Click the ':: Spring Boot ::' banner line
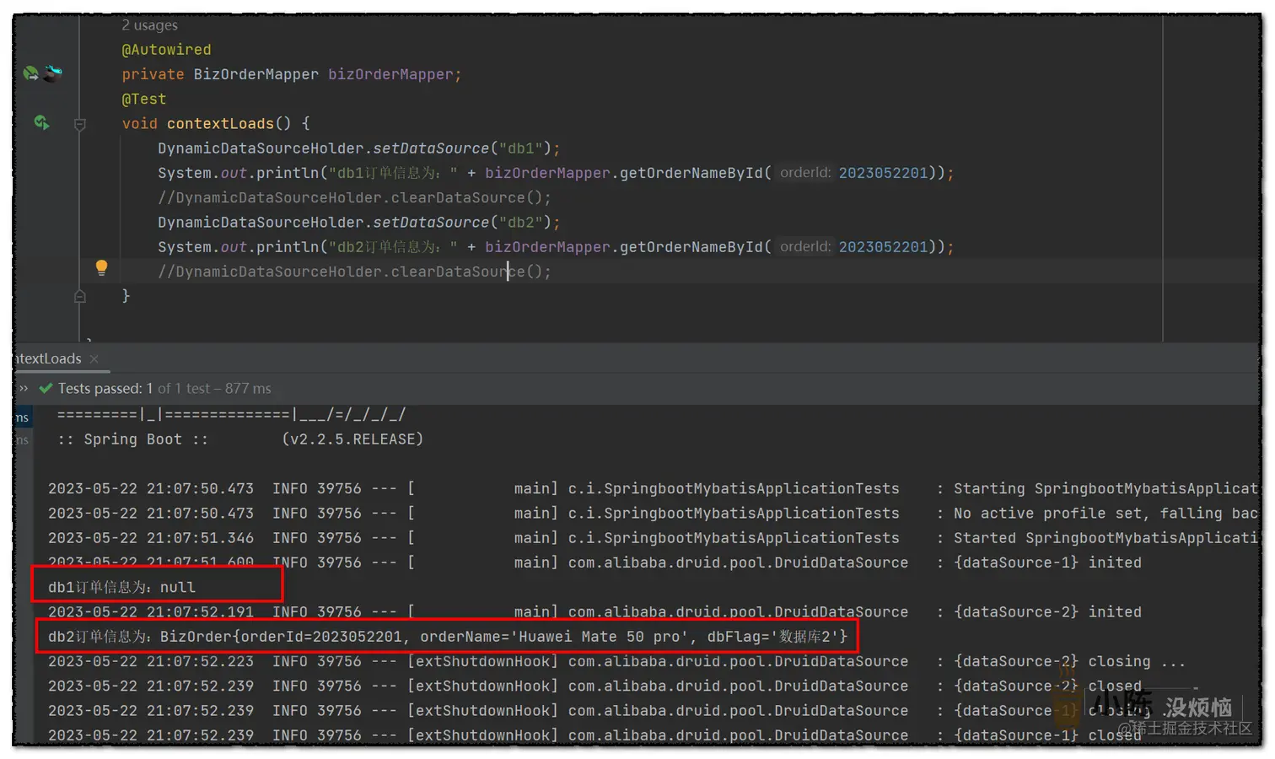1275x759 pixels. click(133, 439)
